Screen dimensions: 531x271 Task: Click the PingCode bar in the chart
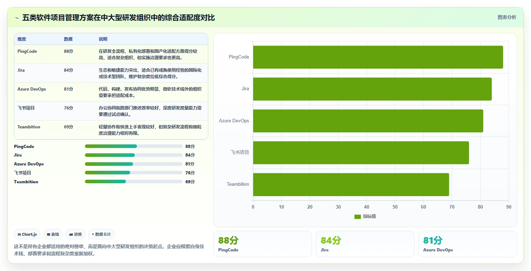pyautogui.click(x=378, y=57)
